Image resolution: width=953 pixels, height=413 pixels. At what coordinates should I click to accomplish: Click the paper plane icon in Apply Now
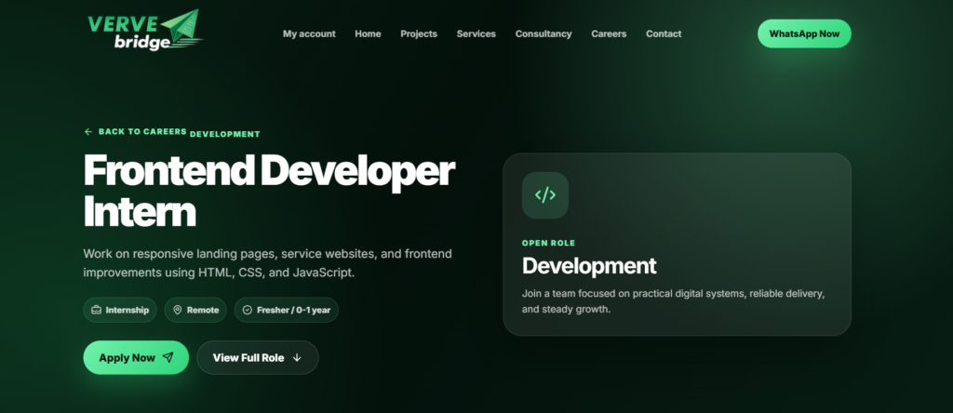[168, 358]
